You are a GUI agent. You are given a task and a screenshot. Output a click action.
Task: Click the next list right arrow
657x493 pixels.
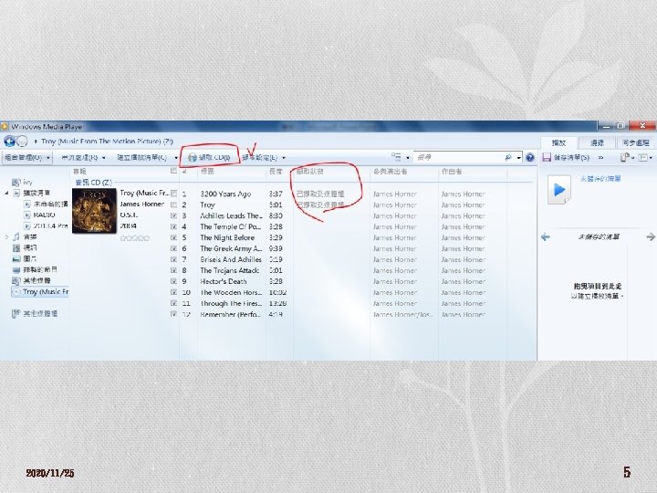click(x=651, y=236)
